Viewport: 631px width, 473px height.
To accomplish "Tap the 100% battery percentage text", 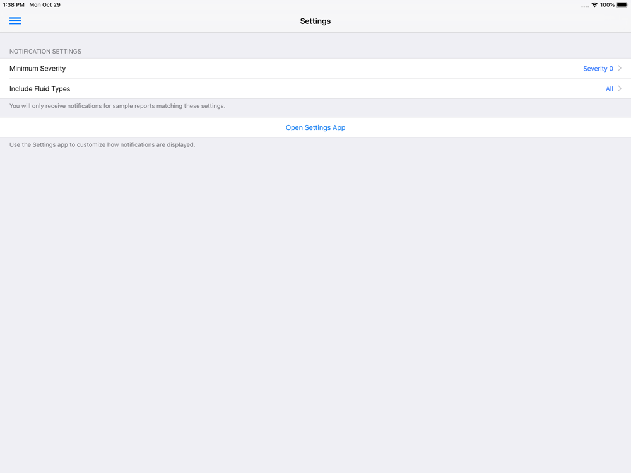I will (x=607, y=5).
